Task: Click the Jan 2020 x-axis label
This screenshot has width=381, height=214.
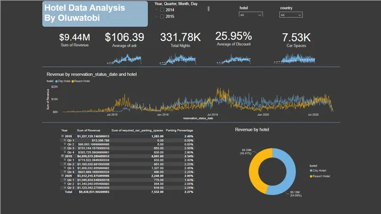Action: tap(263, 115)
